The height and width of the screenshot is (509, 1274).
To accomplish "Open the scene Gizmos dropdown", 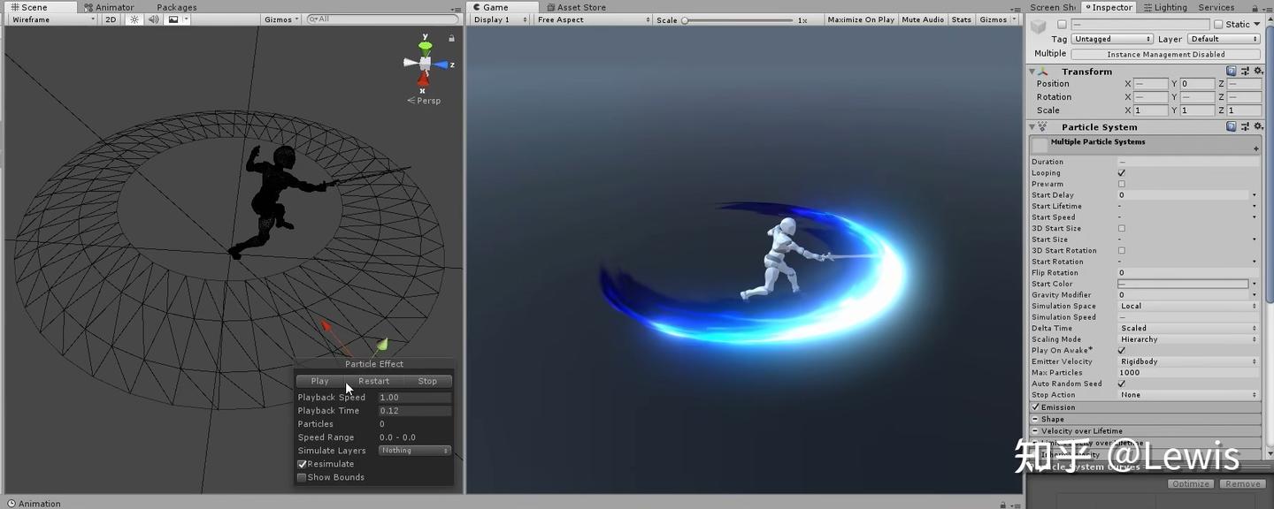I will click(282, 19).
